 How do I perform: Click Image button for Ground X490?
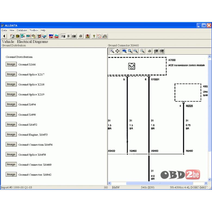11,114
